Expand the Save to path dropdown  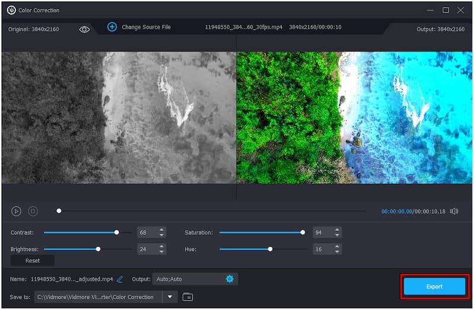coord(170,297)
